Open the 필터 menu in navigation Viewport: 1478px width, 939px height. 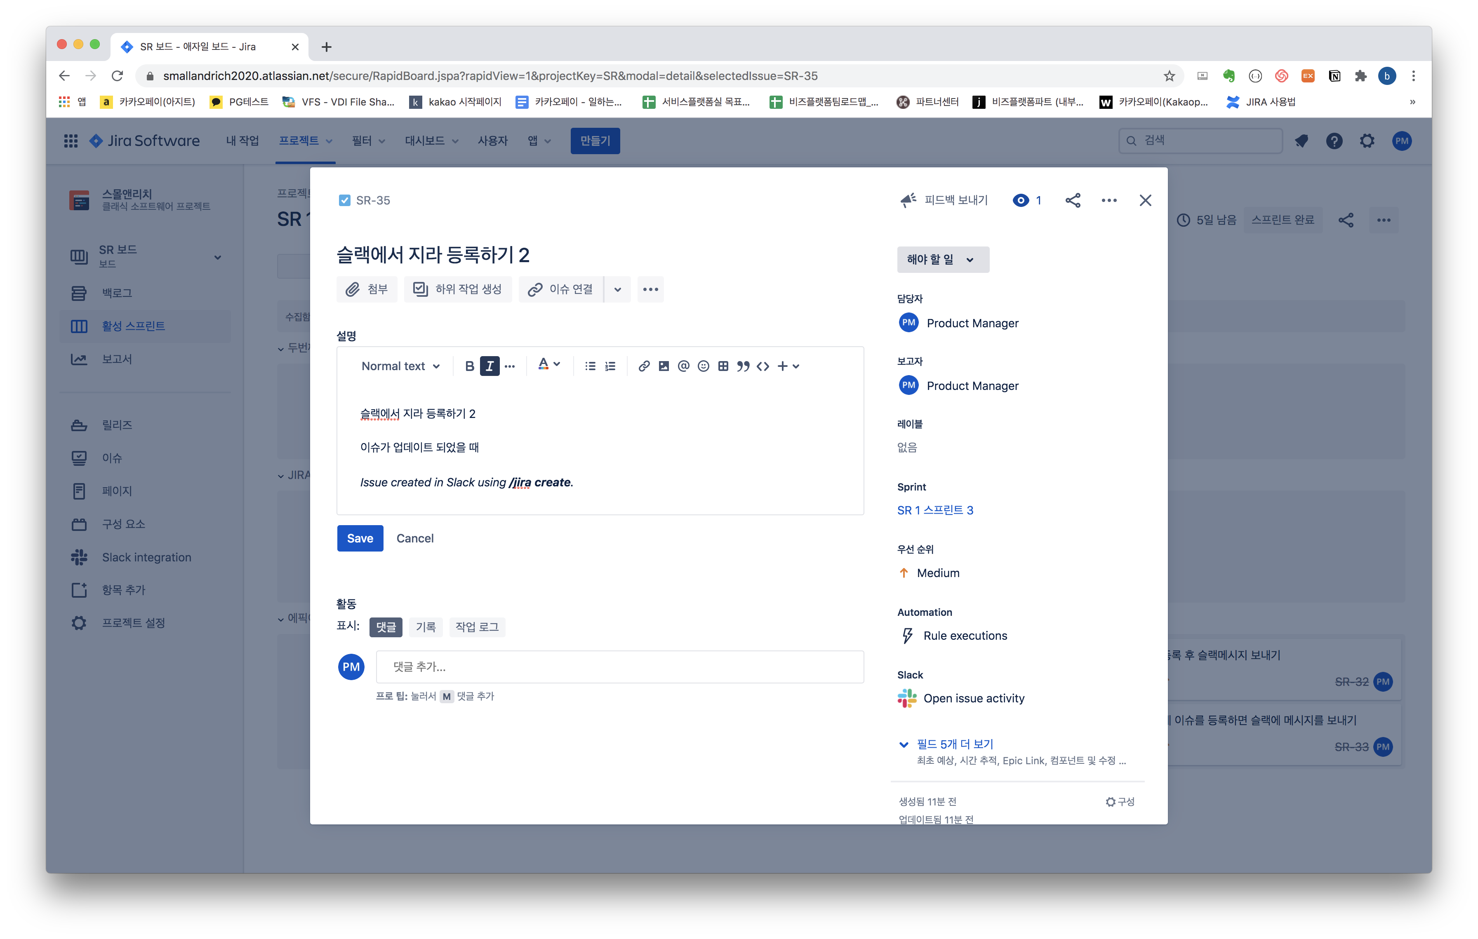click(x=368, y=141)
